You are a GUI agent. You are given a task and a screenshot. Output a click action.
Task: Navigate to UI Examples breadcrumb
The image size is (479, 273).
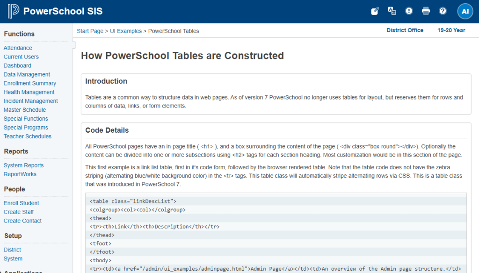[126, 31]
